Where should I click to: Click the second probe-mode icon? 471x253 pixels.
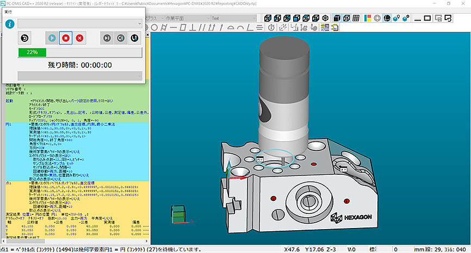tap(304, 28)
